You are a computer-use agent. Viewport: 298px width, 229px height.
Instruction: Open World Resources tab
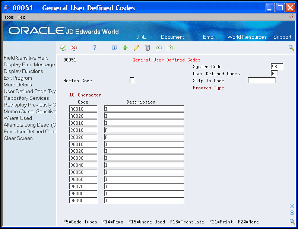[247, 37]
